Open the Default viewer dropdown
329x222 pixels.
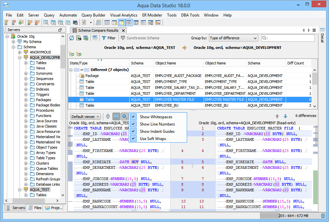85,117
